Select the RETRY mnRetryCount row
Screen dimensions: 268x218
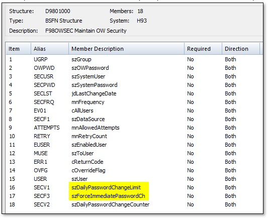click(x=134, y=136)
